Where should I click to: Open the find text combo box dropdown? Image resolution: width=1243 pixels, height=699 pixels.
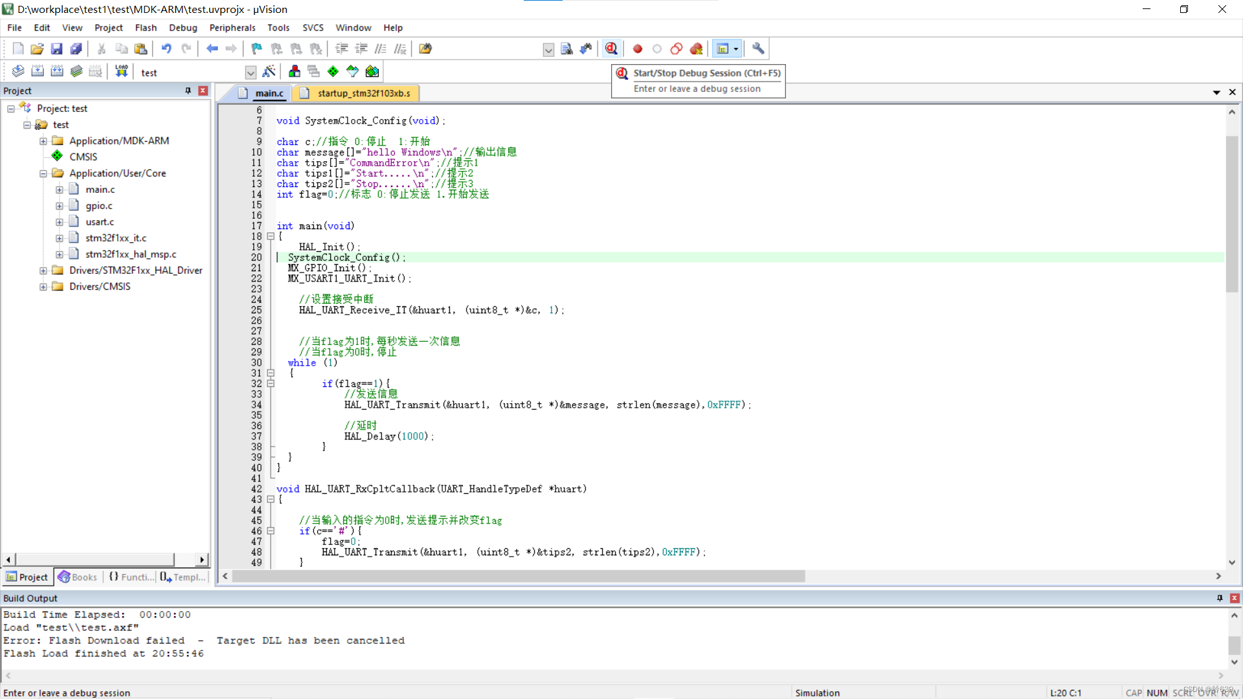[548, 50]
